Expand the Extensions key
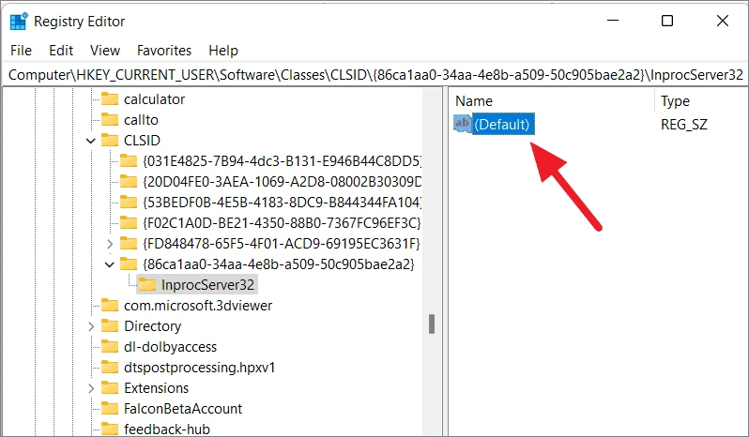 click(91, 388)
